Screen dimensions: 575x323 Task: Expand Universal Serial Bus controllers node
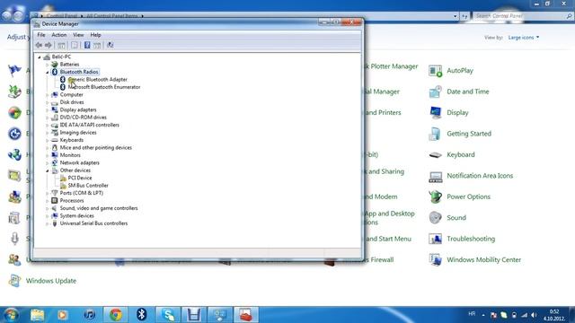click(48, 223)
